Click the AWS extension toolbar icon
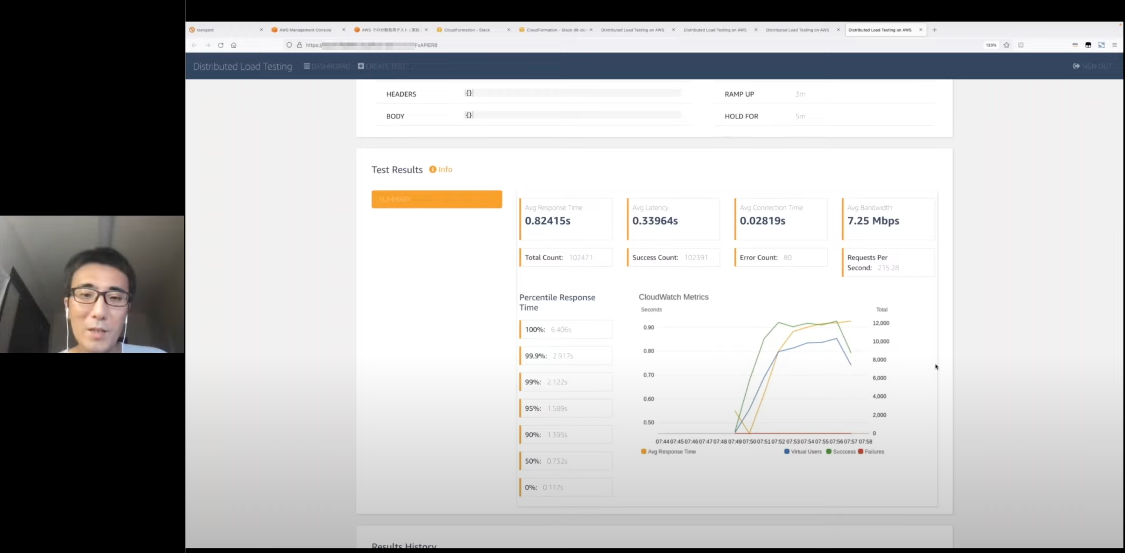 click(1075, 45)
